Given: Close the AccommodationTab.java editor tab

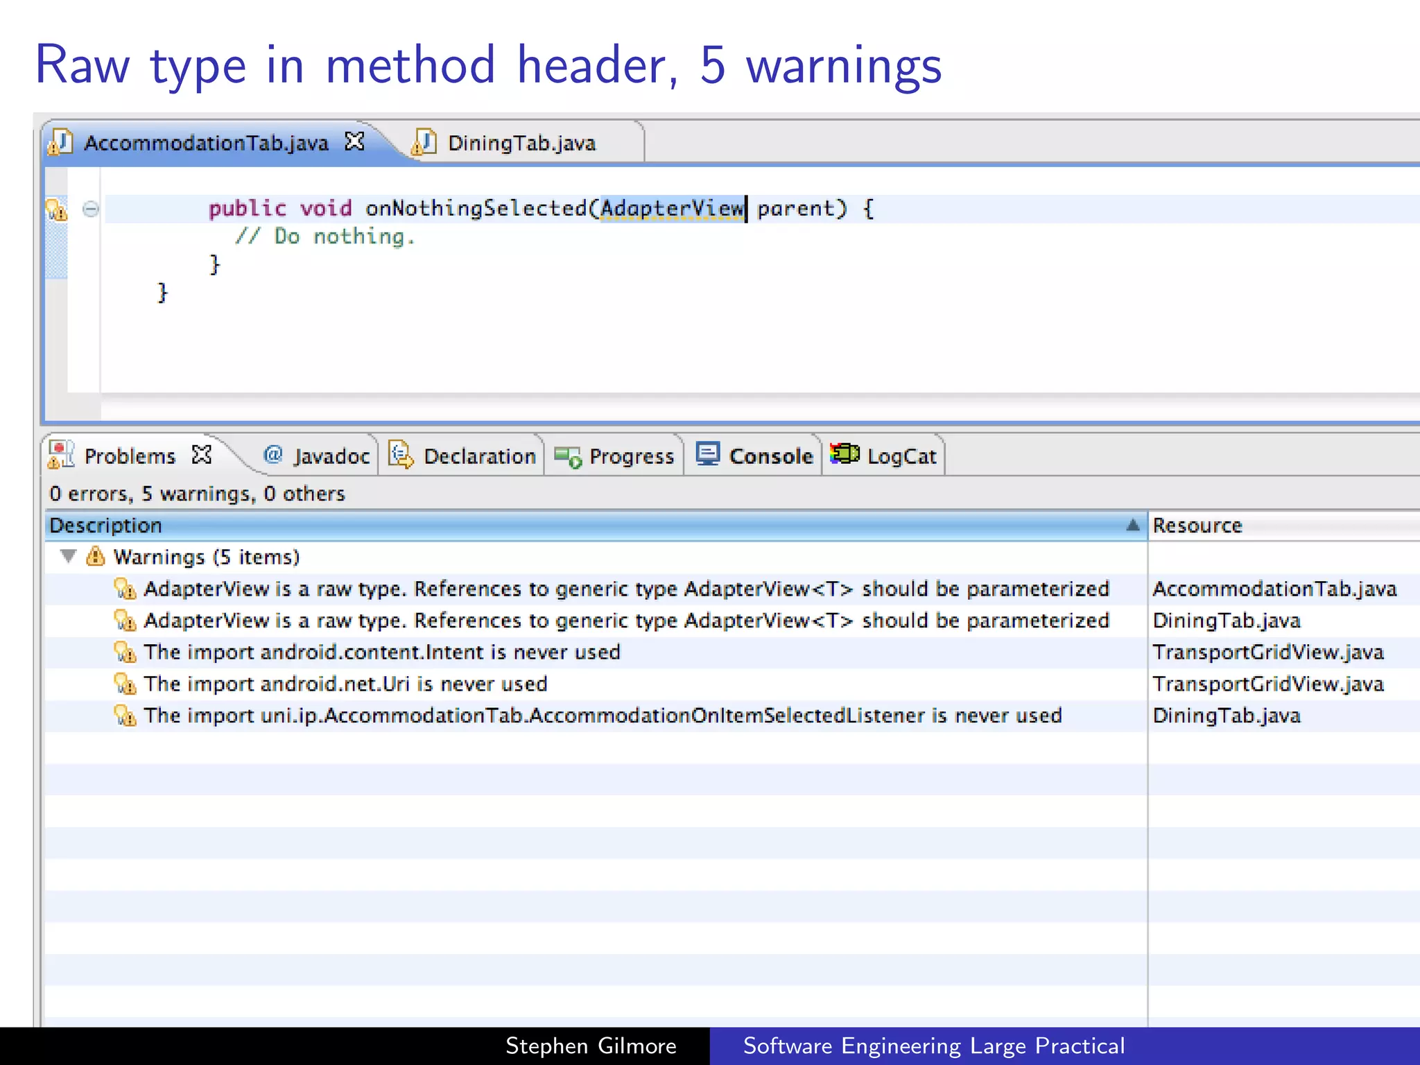Looking at the screenshot, I should tap(355, 141).
